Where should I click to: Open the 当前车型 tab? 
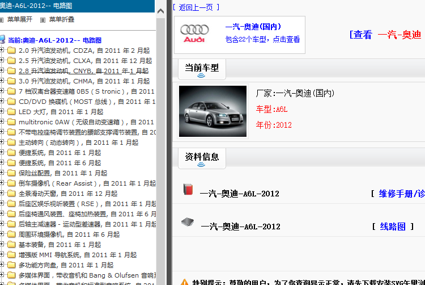[x=202, y=69]
